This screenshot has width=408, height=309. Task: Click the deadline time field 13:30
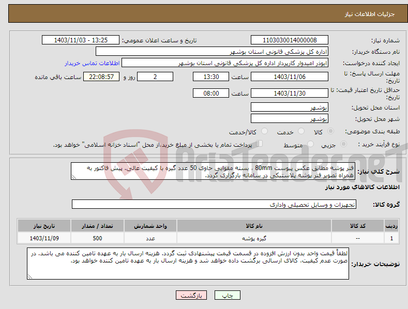211,76
